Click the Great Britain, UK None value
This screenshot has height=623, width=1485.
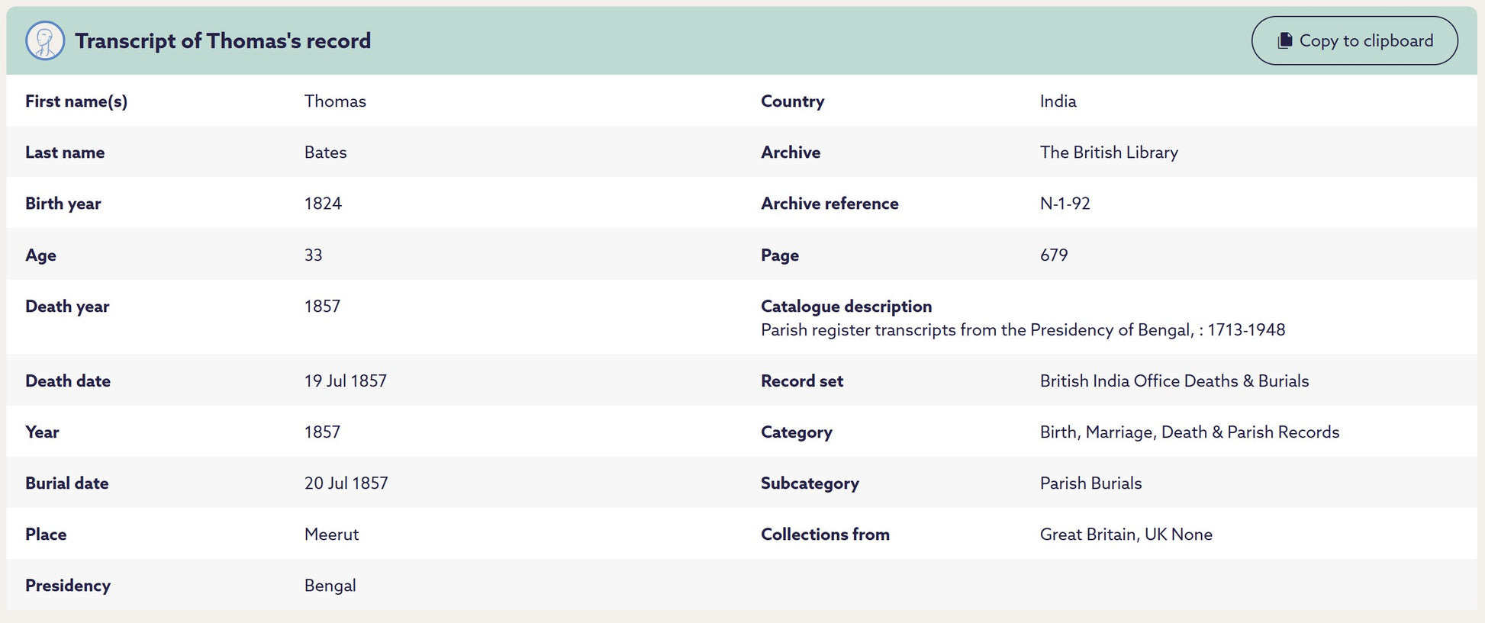(x=1126, y=535)
